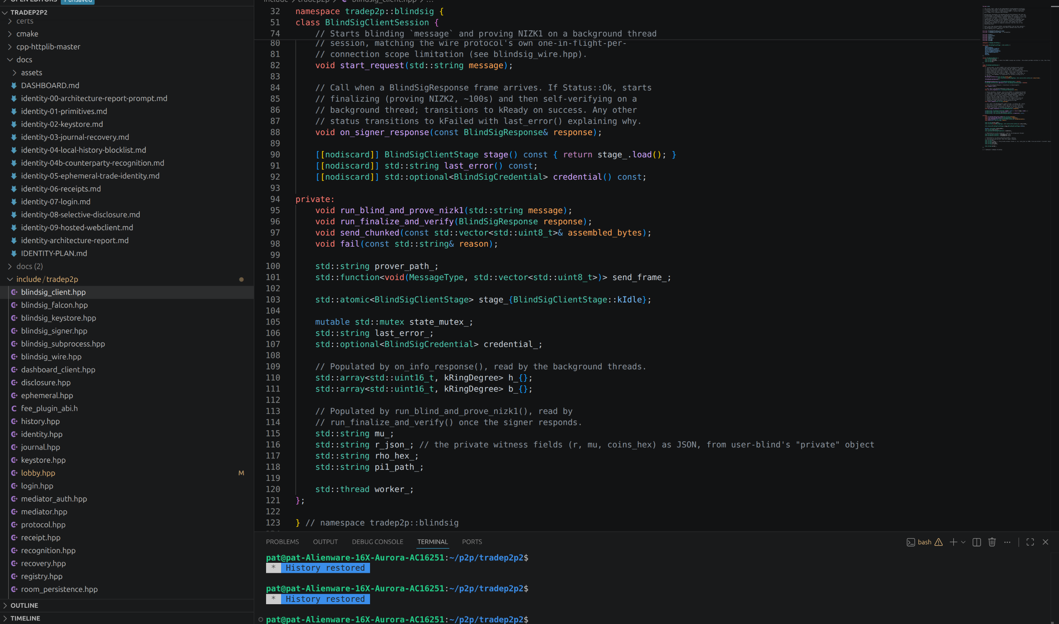
Task: Click the C++ icon beside blindsig_falcon.hpp
Action: (14, 305)
